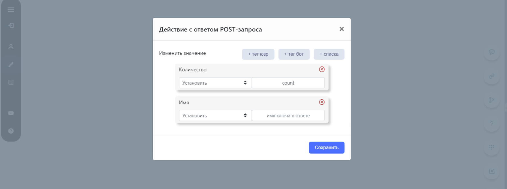Click the branch fork icon on the right
Image resolution: width=507 pixels, height=189 pixels.
[492, 100]
